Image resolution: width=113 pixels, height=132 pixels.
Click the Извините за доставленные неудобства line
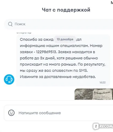point(58,77)
